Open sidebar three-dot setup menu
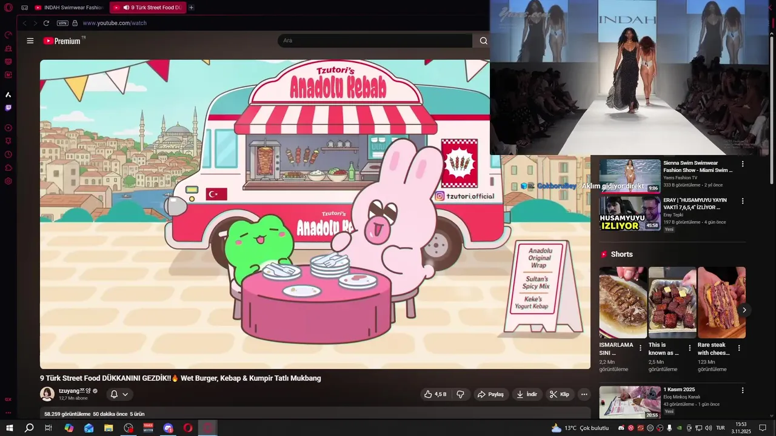The height and width of the screenshot is (436, 776). [8, 412]
